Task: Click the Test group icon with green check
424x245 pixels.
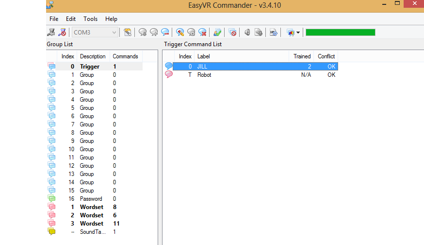Action: tap(217, 32)
